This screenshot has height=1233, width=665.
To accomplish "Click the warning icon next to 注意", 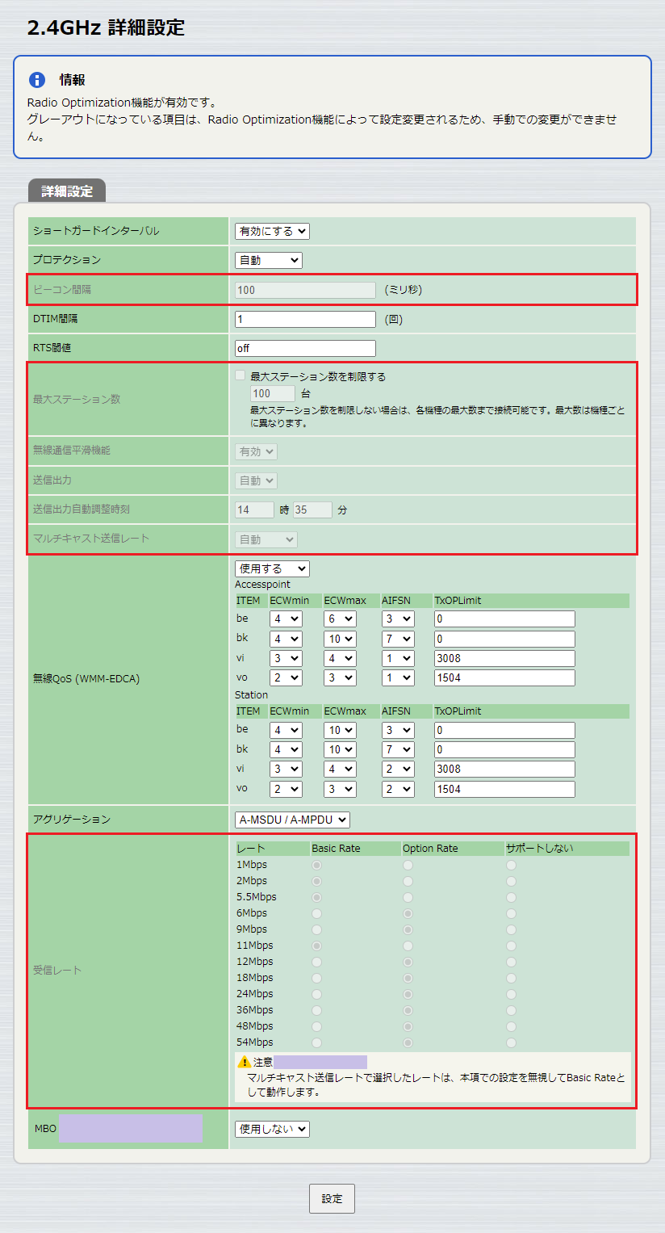I will pyautogui.click(x=243, y=1062).
